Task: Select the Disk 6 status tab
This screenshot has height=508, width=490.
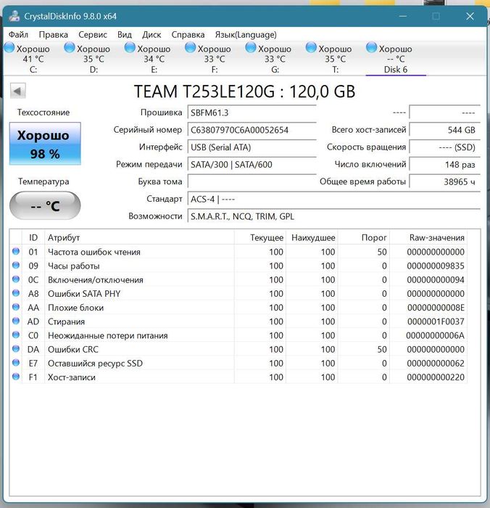Action: (x=396, y=58)
